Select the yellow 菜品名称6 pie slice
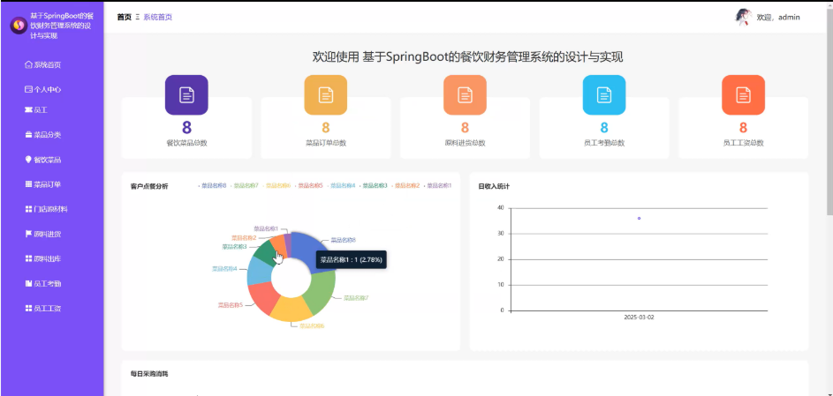The width and height of the screenshot is (833, 396). pos(290,309)
